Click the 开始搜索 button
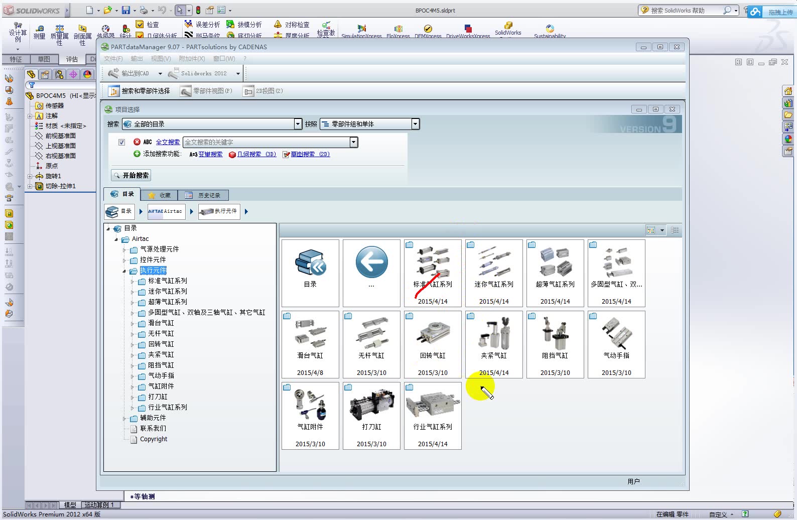The height and width of the screenshot is (520, 797). point(131,175)
